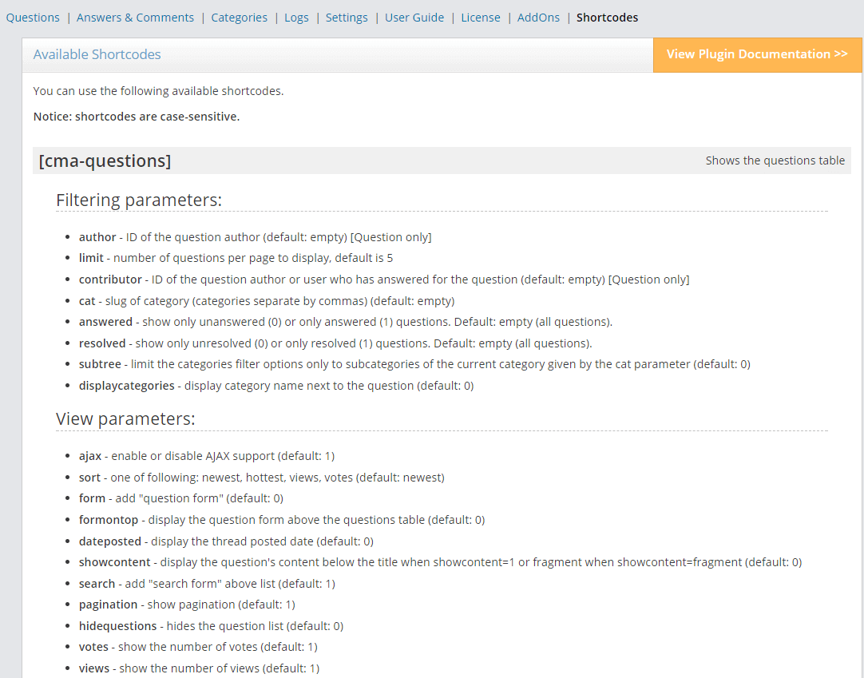Open the User Guide link
Image resolution: width=864 pixels, height=678 pixels.
[x=414, y=17]
